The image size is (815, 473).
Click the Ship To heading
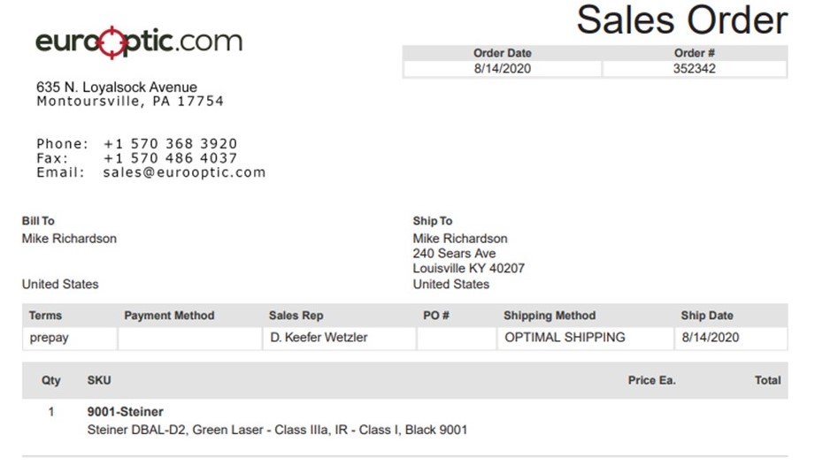coord(433,221)
